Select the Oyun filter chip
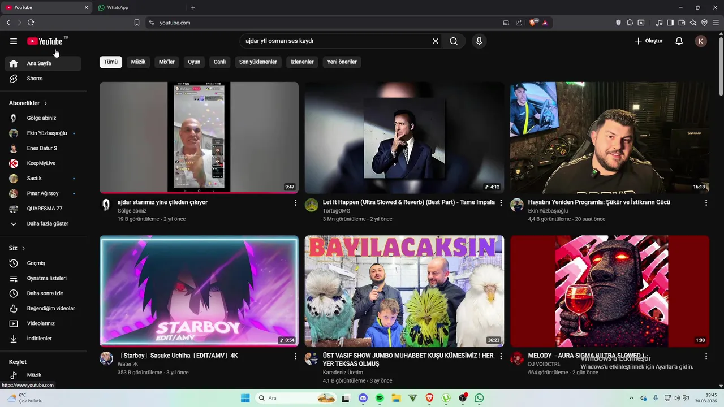 tap(194, 62)
